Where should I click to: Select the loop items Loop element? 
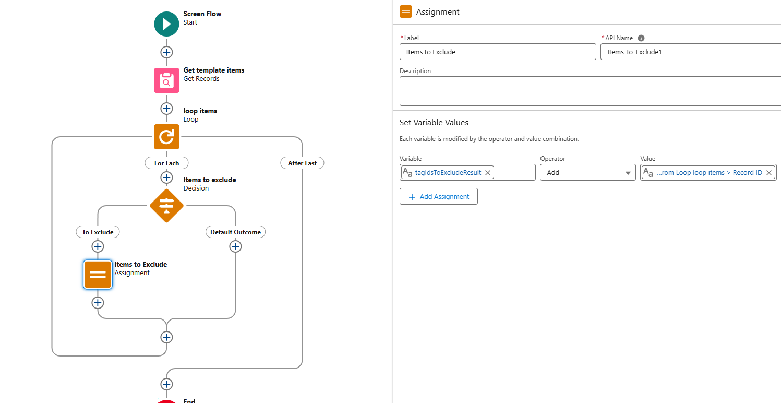pos(166,137)
